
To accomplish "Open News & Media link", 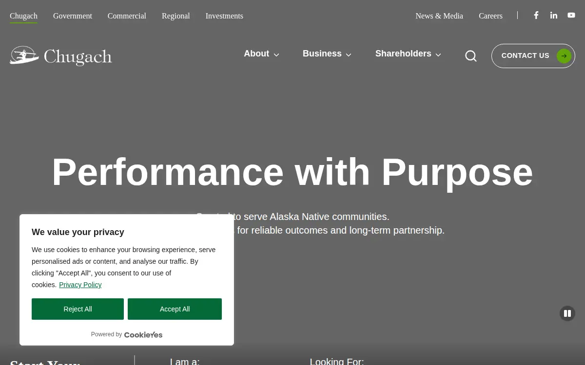I will (439, 16).
